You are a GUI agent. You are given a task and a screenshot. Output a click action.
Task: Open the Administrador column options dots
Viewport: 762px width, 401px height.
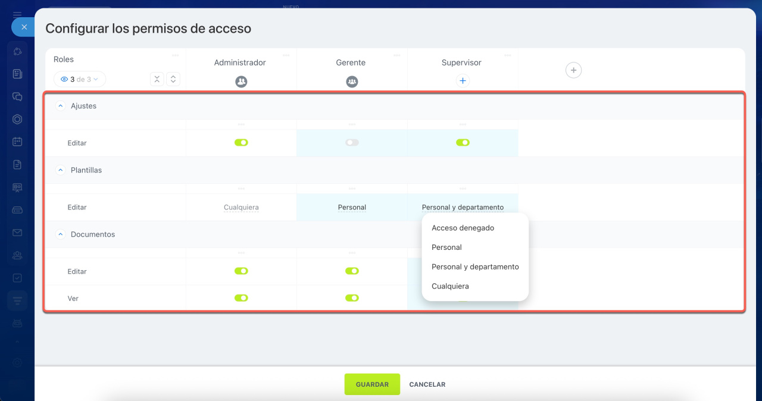[286, 55]
